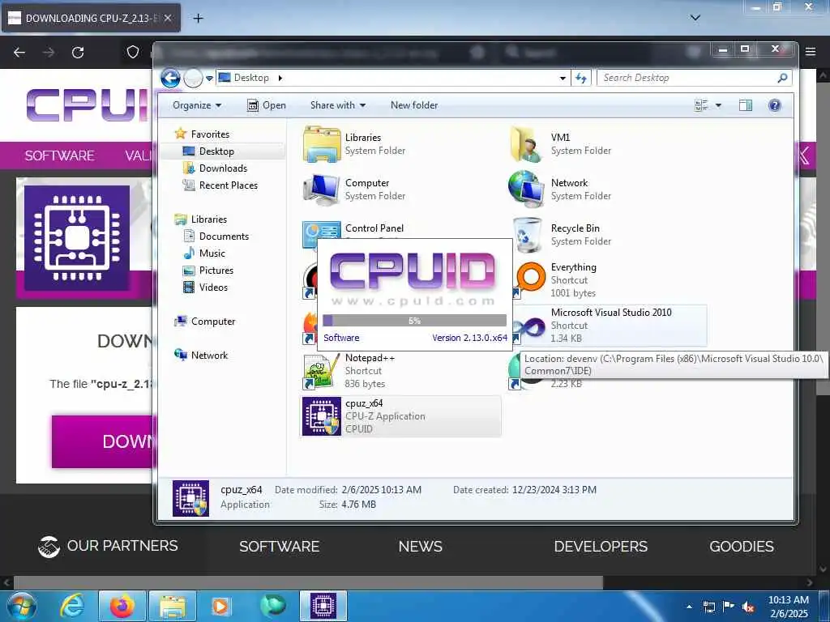This screenshot has width=830, height=622.
Task: Click Open in Explorer toolbar
Action: click(x=267, y=105)
